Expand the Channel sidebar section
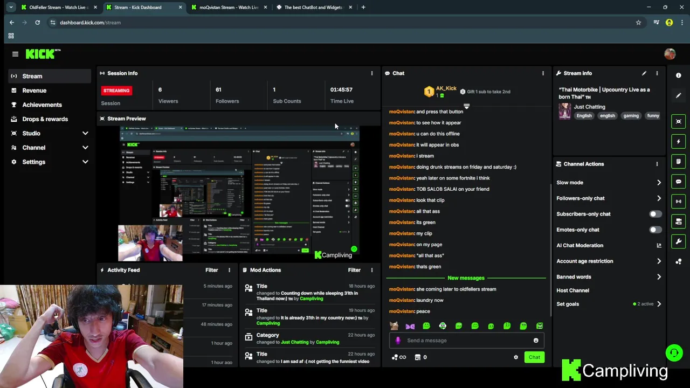The image size is (690, 388). click(85, 148)
